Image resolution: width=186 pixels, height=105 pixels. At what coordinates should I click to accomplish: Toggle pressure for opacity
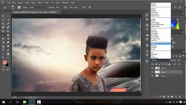(x=65, y=7)
